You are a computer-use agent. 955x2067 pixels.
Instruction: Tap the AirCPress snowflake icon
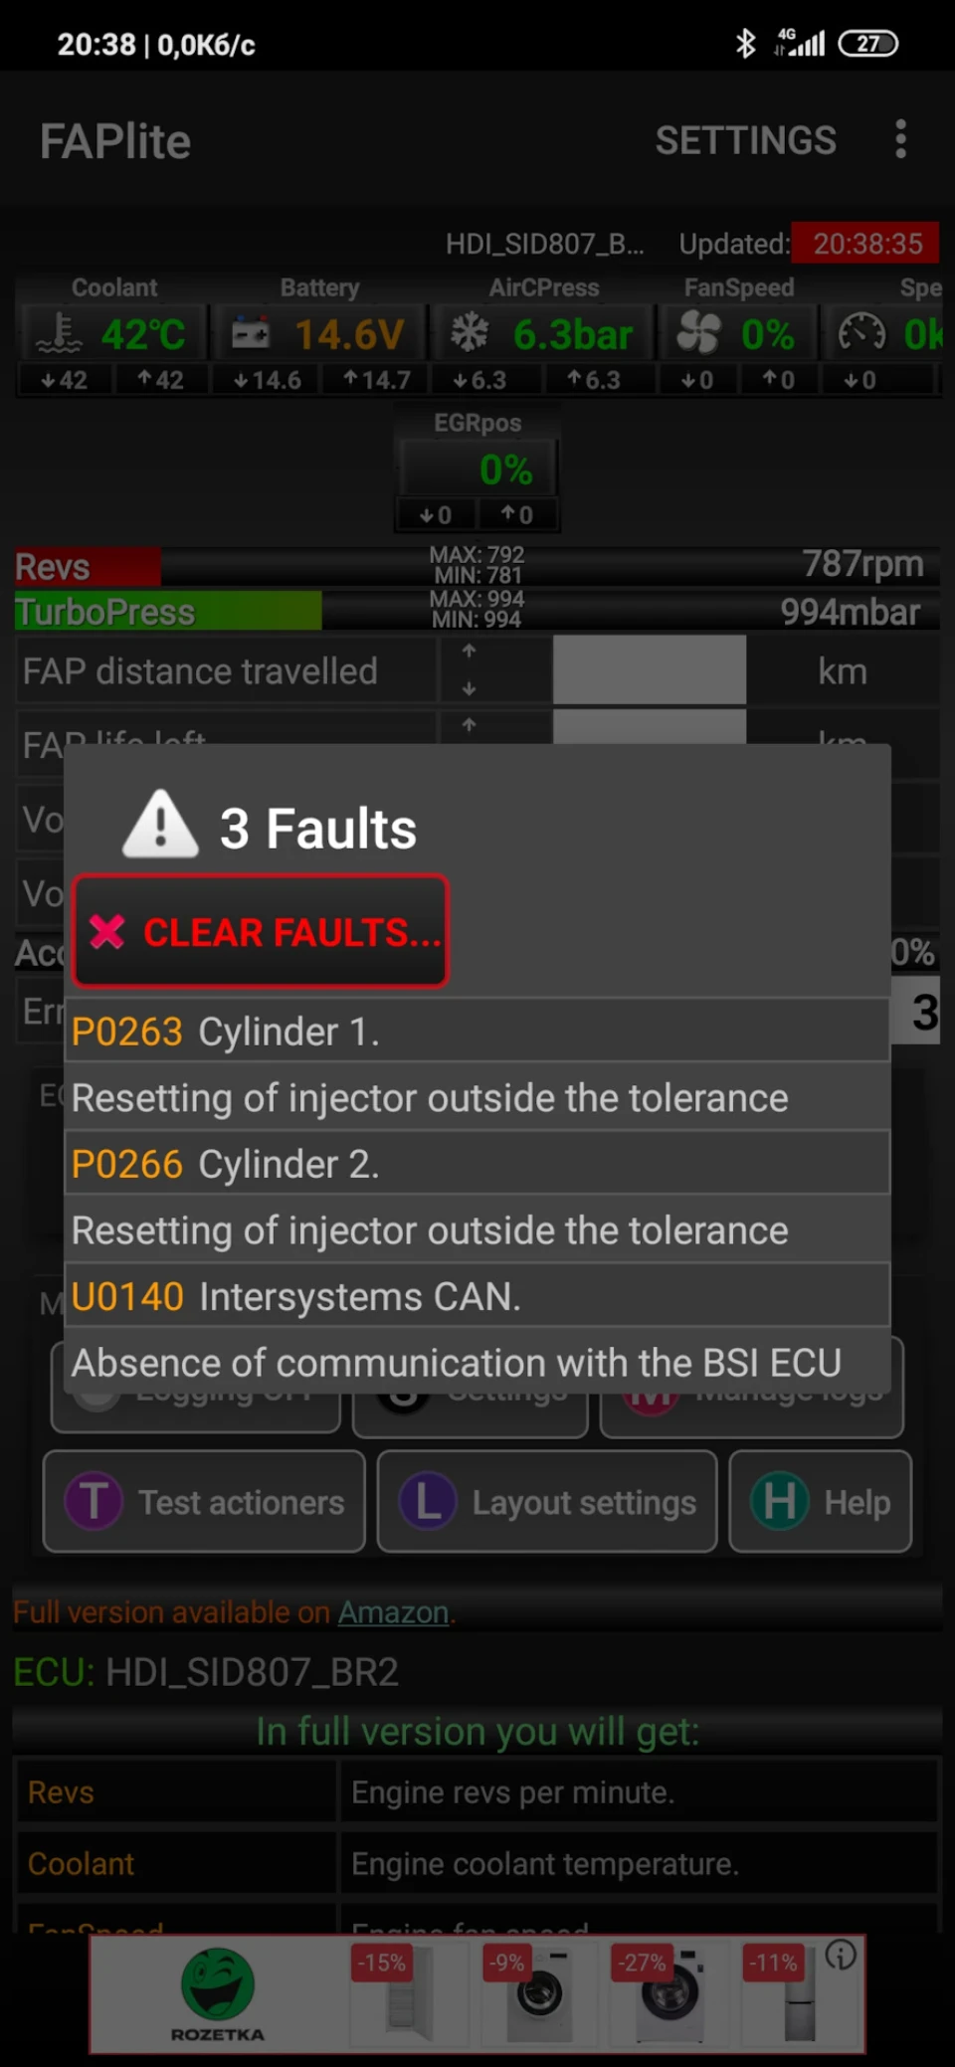pos(470,332)
